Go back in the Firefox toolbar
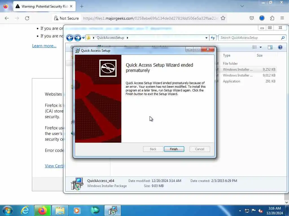 pos(7,18)
